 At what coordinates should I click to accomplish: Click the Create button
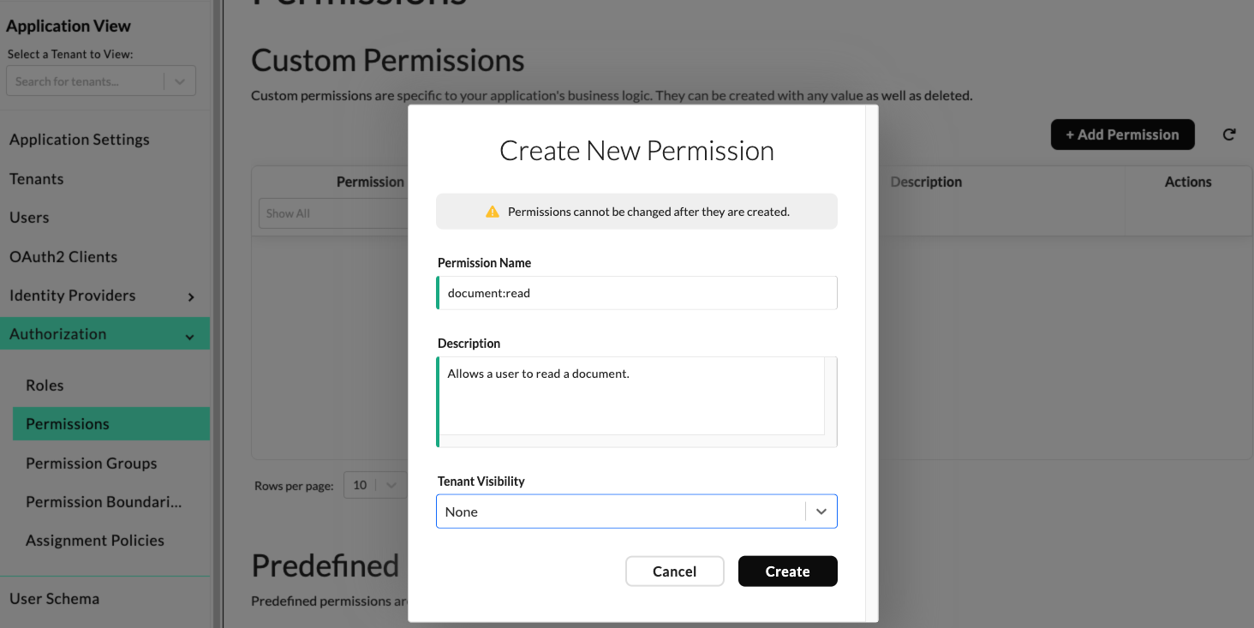click(787, 571)
